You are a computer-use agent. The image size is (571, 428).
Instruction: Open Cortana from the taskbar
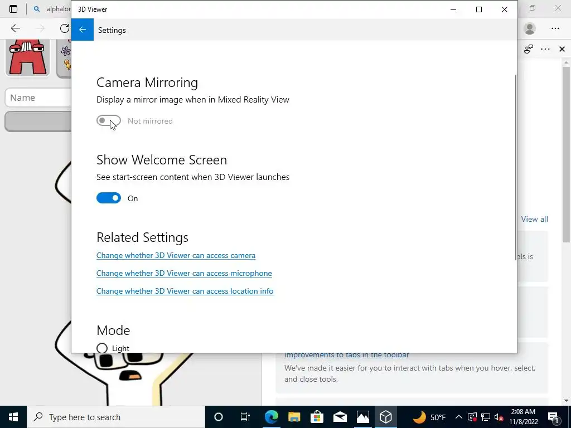[x=219, y=417]
